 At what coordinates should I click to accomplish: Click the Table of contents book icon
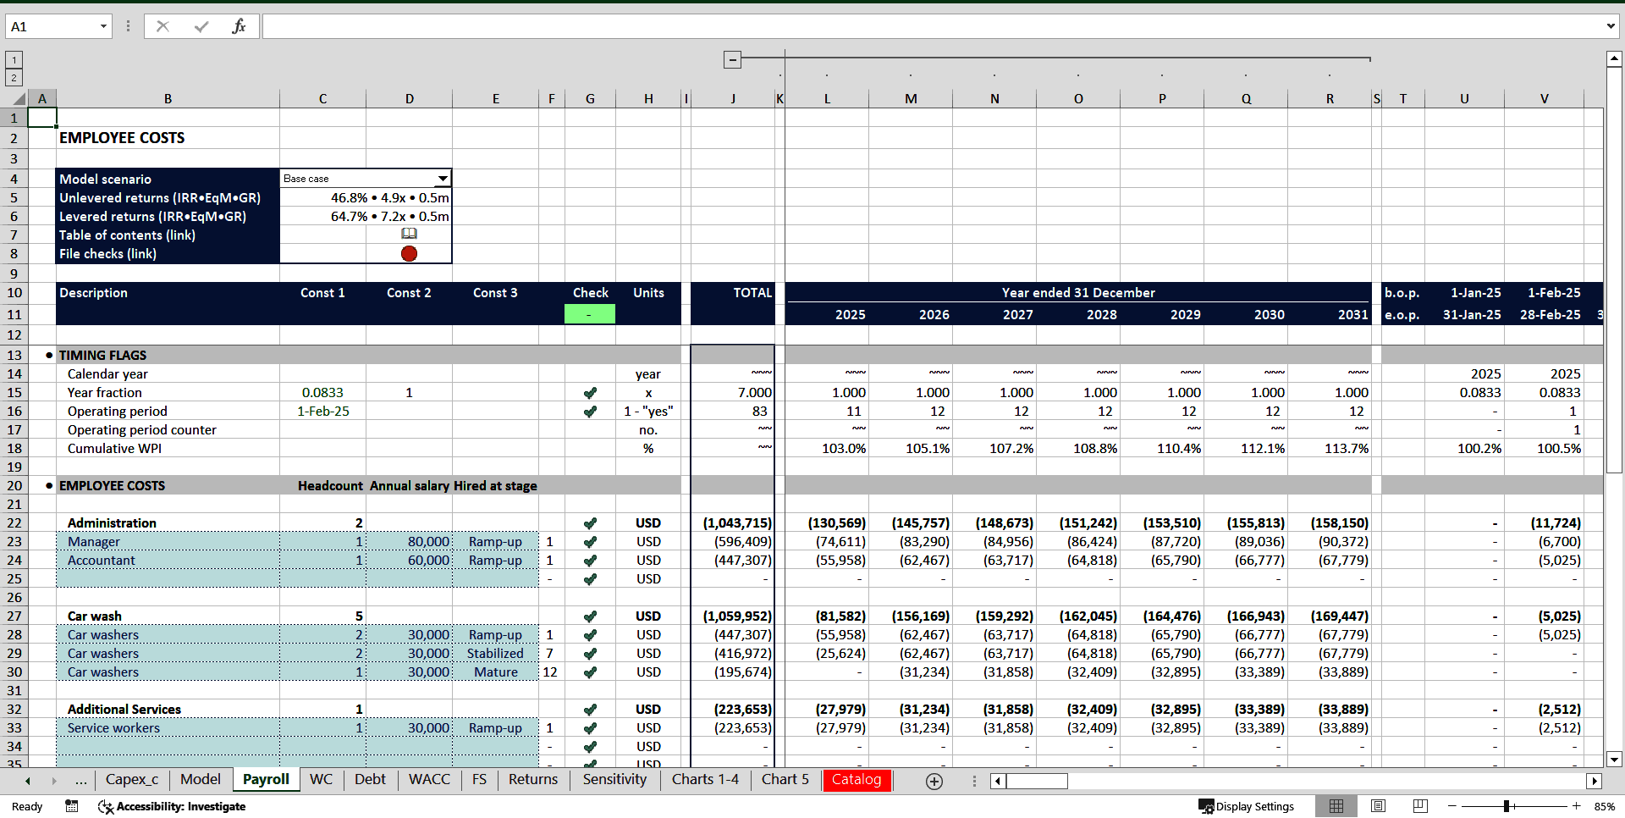(410, 234)
